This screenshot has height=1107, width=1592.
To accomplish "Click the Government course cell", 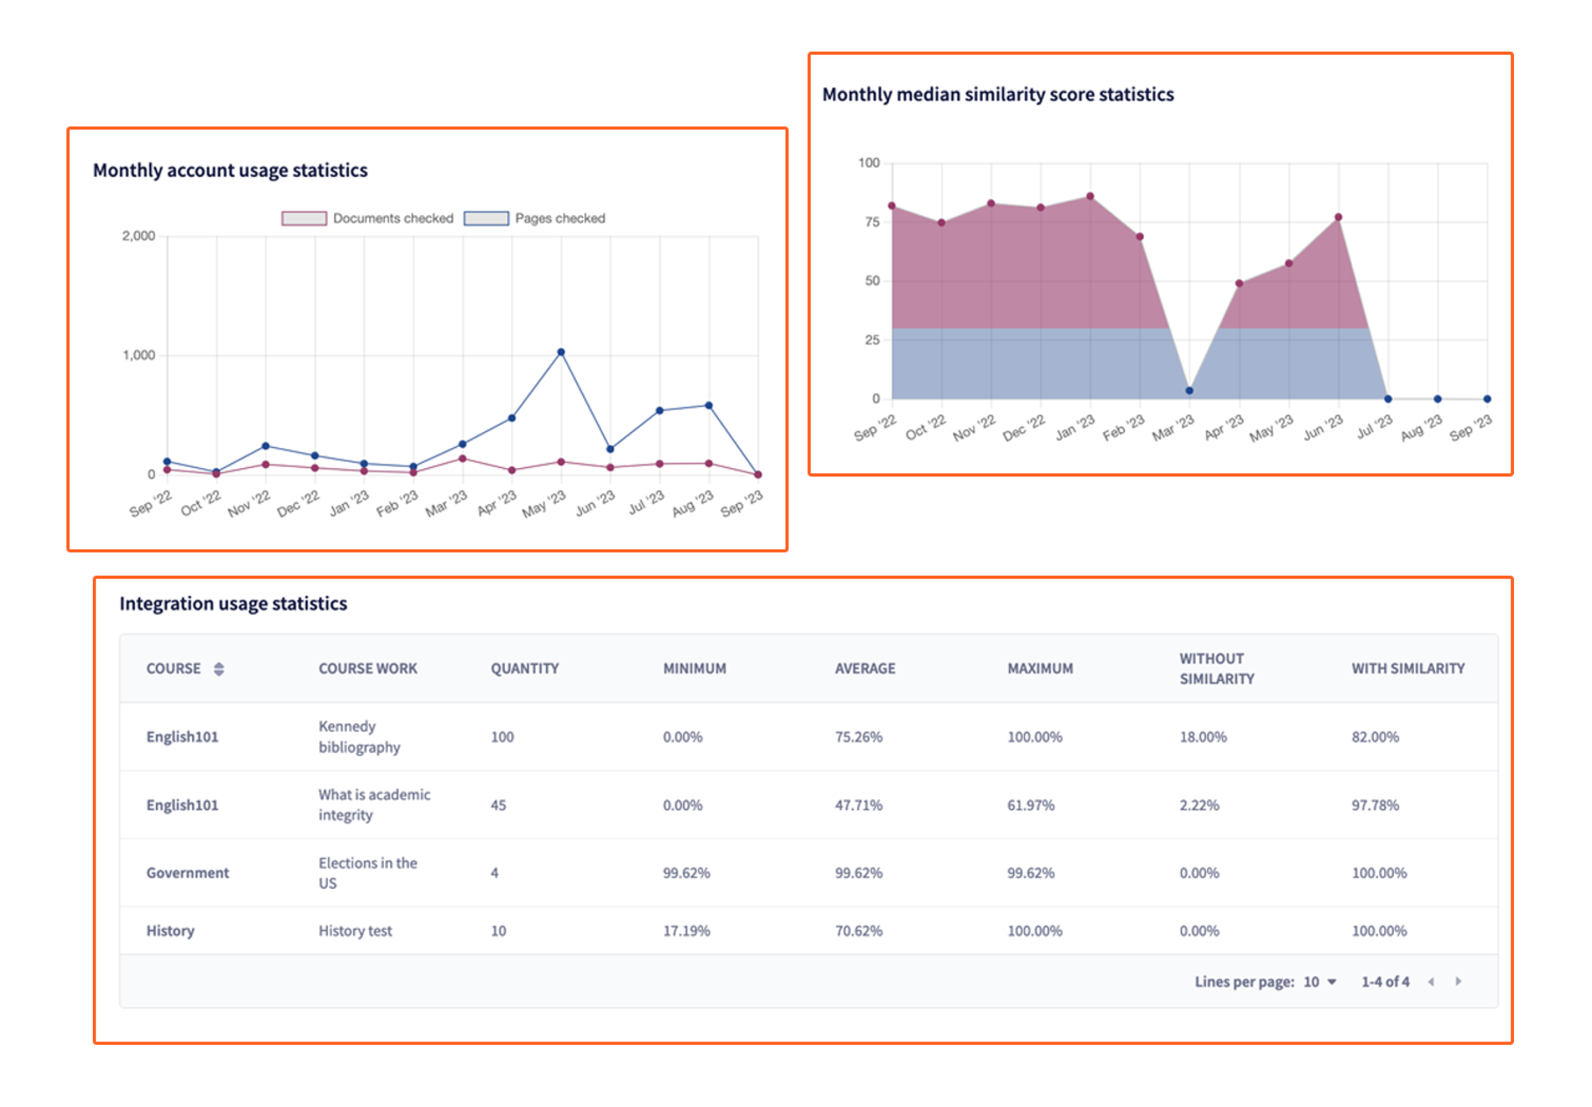I will coord(187,872).
